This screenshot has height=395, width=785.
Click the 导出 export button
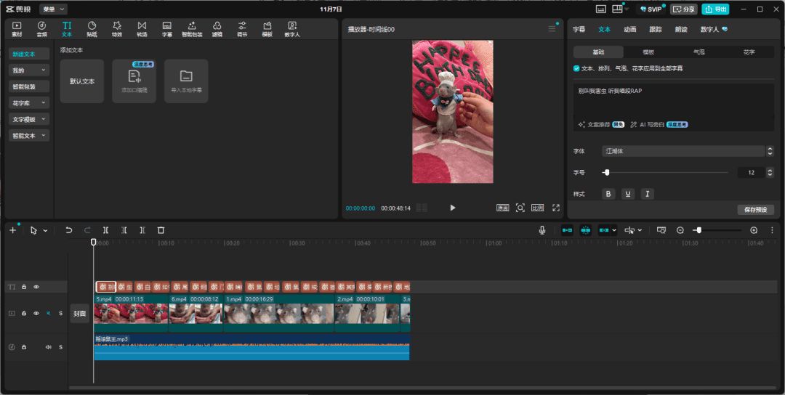715,9
